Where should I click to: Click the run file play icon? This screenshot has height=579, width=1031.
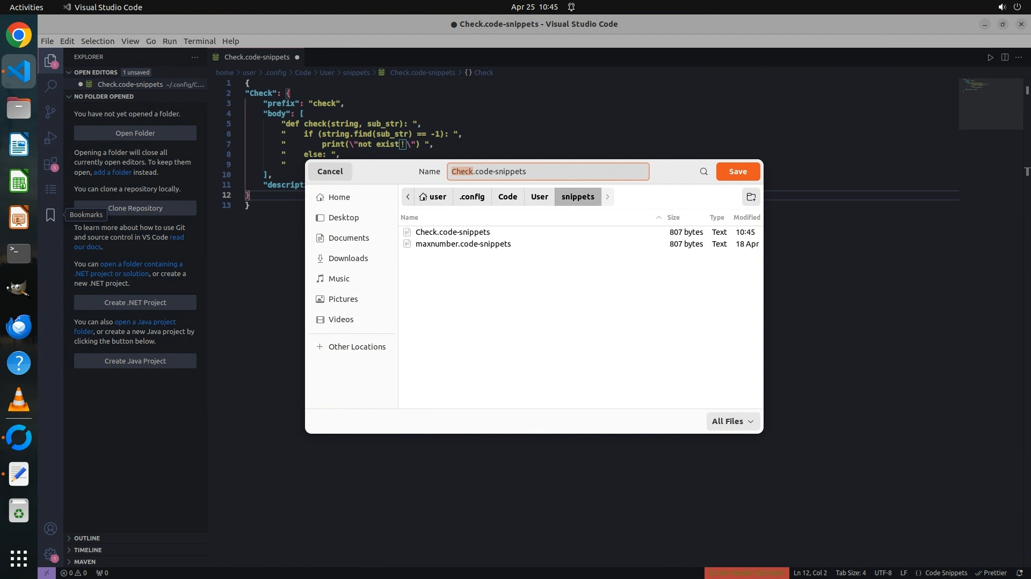coord(990,57)
